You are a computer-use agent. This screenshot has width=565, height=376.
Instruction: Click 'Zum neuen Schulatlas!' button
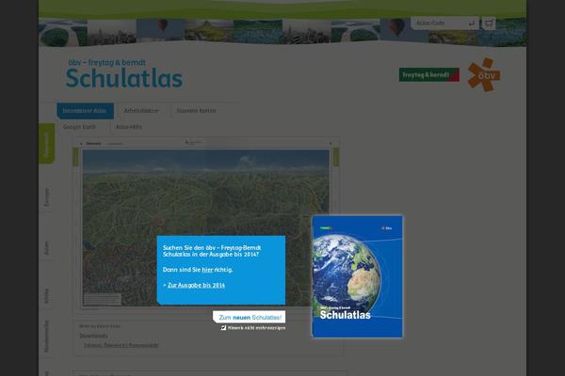249,318
